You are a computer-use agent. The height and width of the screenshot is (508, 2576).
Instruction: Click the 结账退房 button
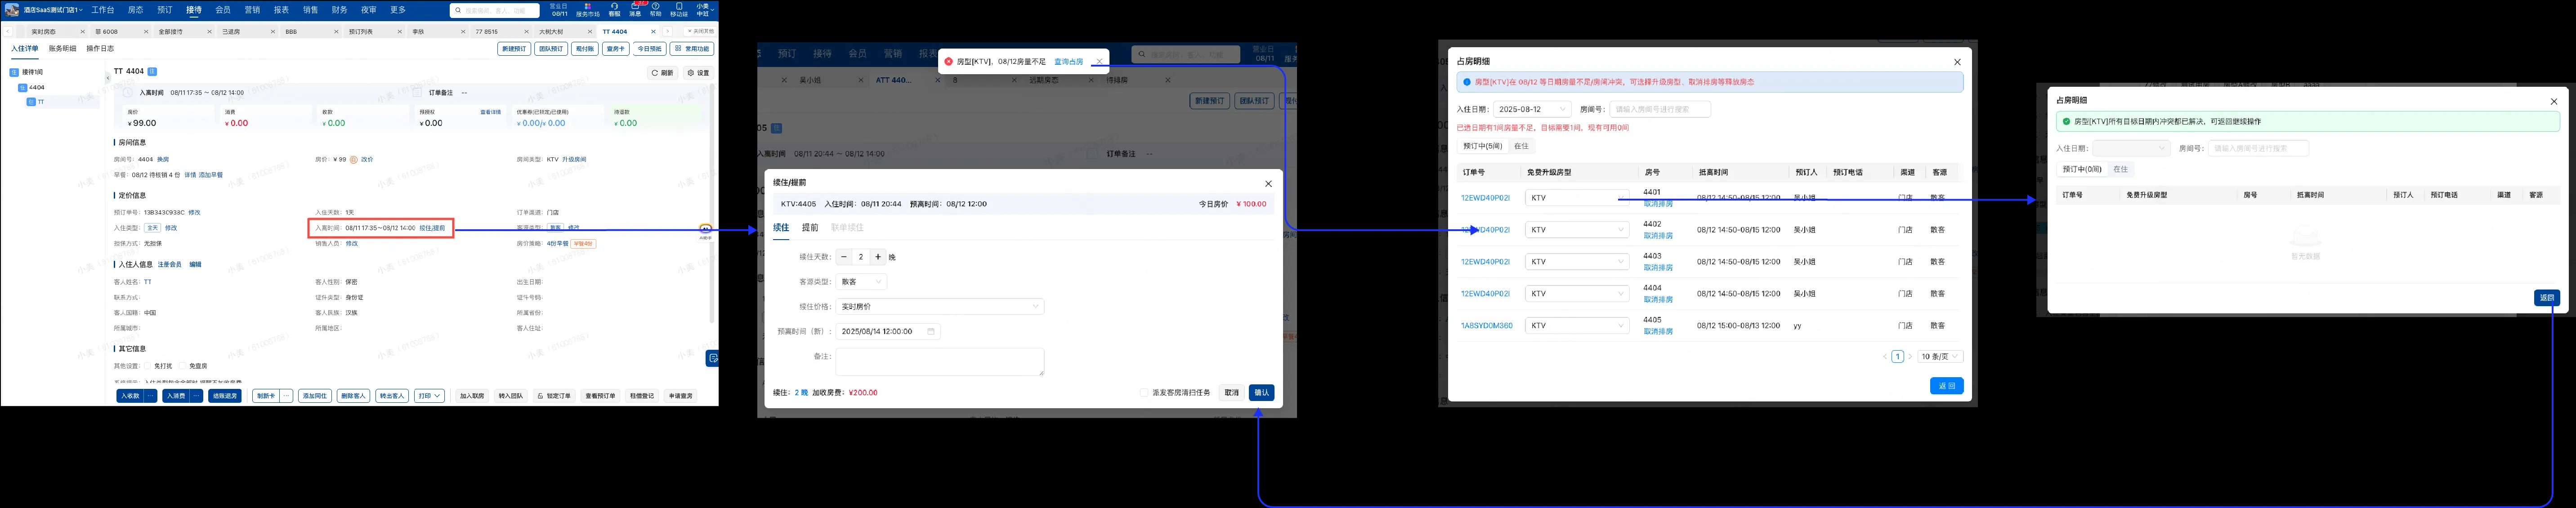click(x=225, y=396)
